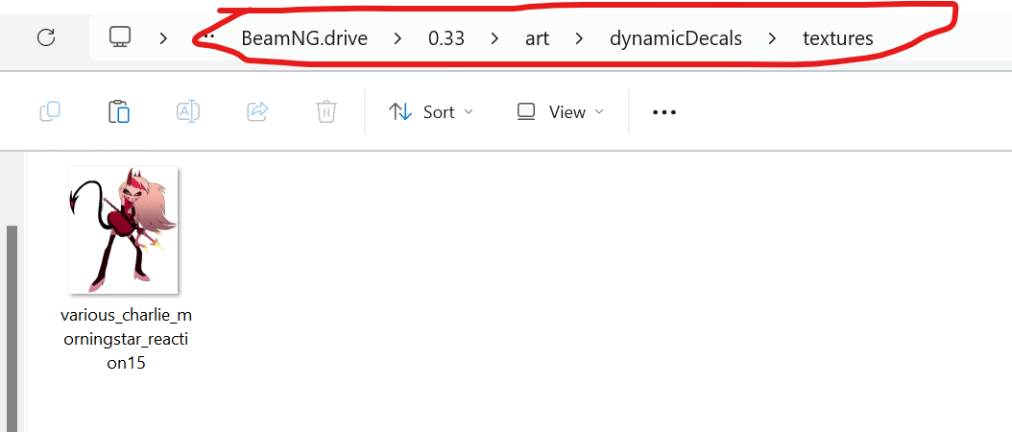Click the textures breadcrumb segment
Viewport: 1012px width, 432px height.
pos(838,38)
